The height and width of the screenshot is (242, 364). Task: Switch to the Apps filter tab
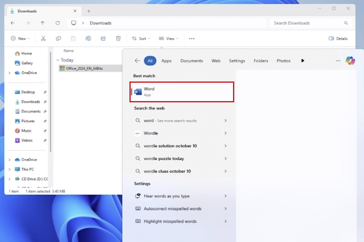tap(166, 61)
